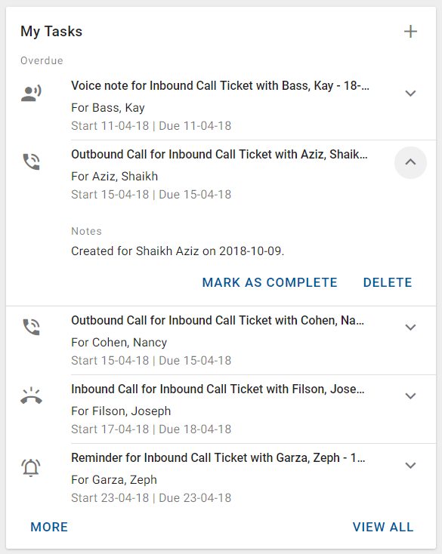Open the Outbound Call task title for Cohen
442x554 pixels.
[x=218, y=321]
